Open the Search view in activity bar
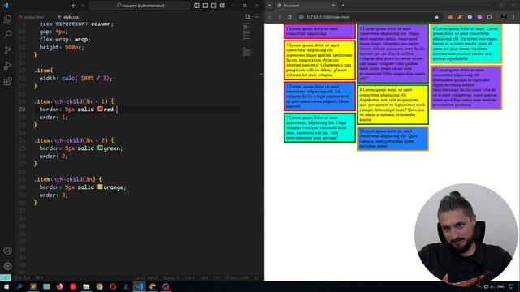The height and width of the screenshot is (292, 520). [x=7, y=34]
